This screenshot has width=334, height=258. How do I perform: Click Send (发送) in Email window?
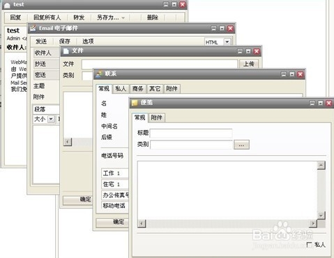[41, 41]
